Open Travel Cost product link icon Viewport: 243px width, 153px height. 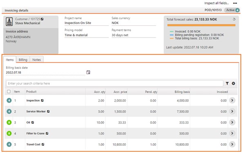[x=43, y=144]
